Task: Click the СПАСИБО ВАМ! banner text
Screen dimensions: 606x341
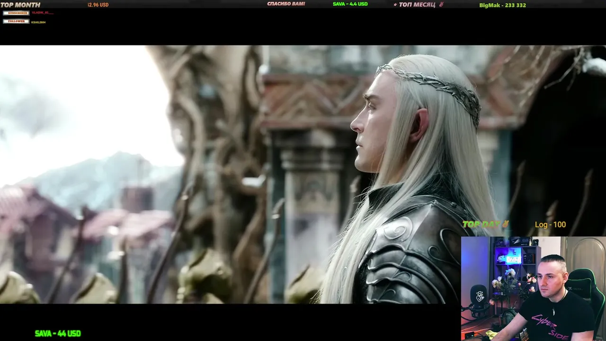Action: click(286, 4)
